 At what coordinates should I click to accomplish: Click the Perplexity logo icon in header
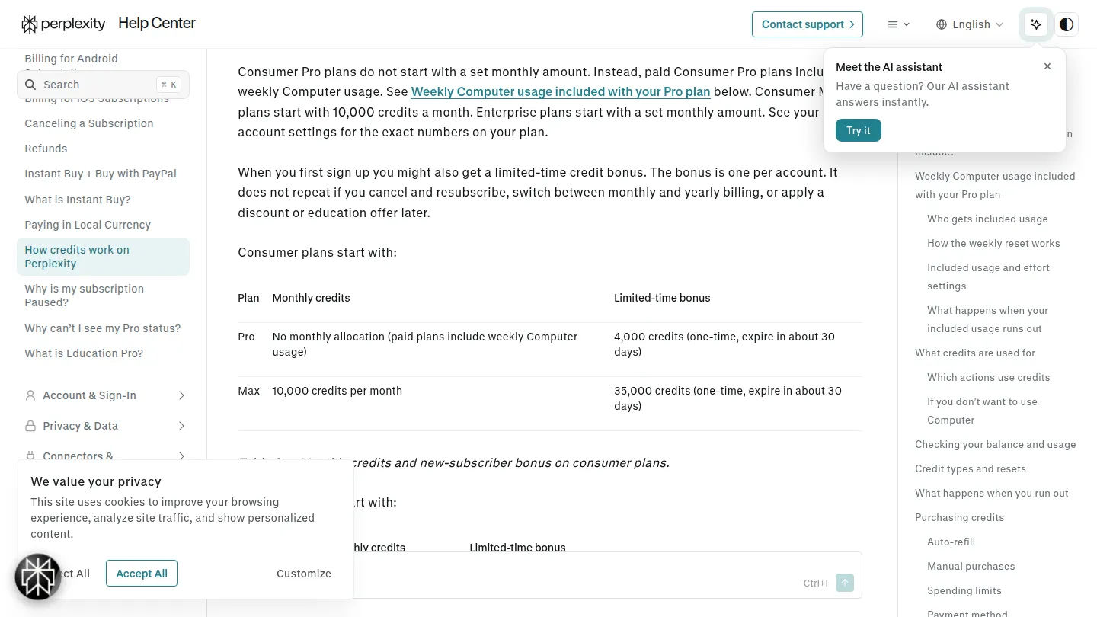(30, 24)
